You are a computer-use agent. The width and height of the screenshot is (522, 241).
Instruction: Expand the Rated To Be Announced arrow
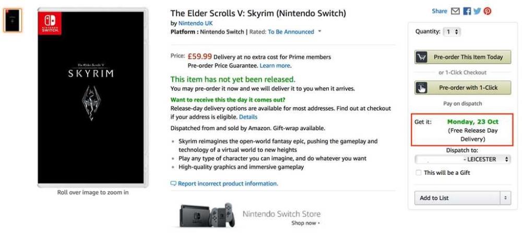(319, 32)
